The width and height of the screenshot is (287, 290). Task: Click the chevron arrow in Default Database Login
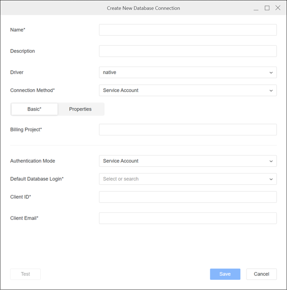click(271, 179)
